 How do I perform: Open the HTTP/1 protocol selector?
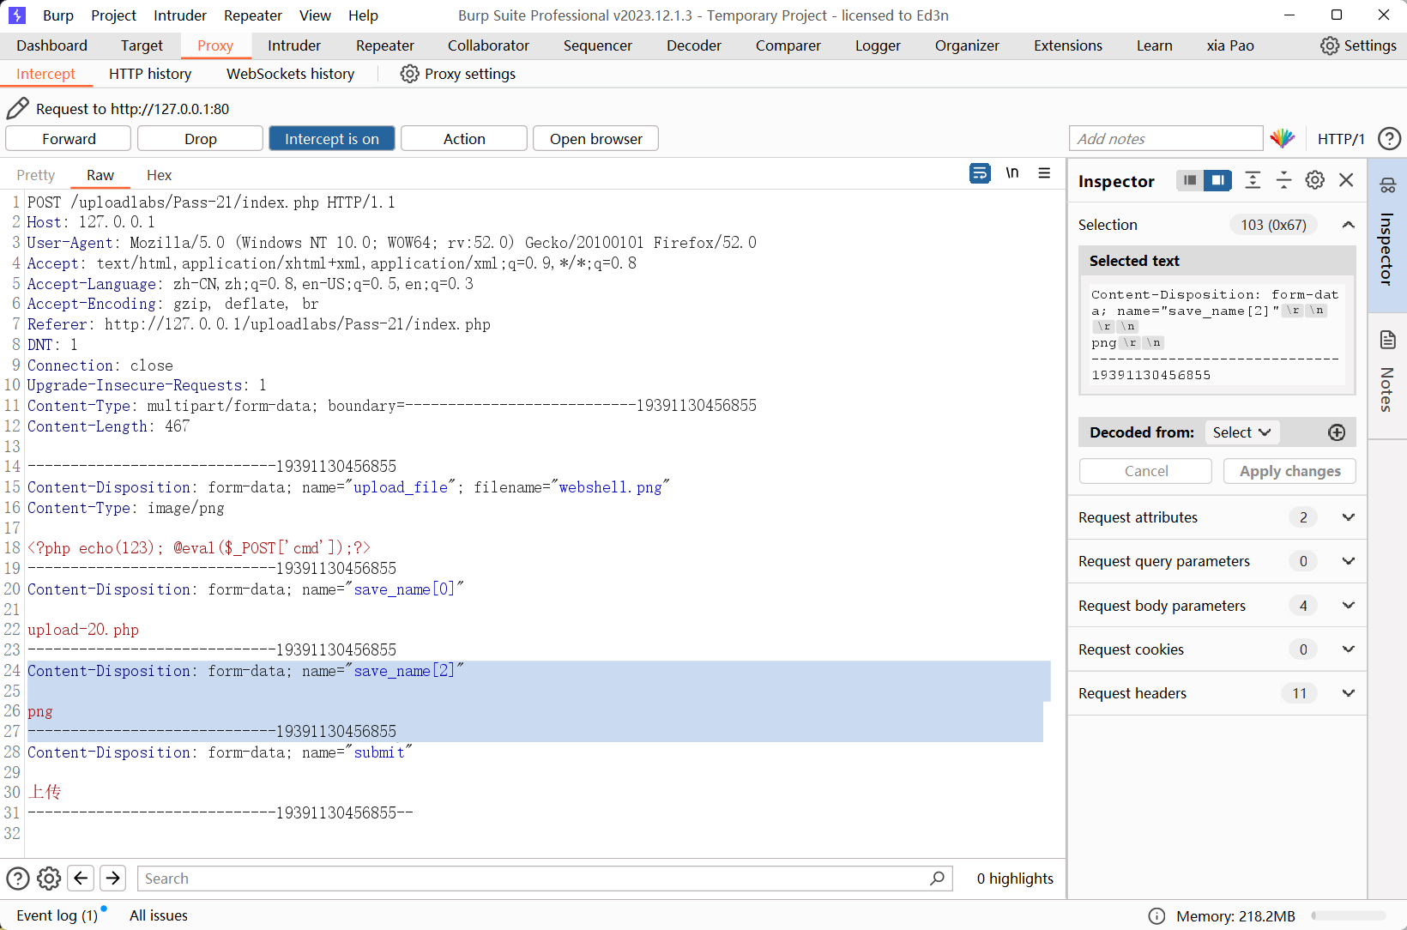[1340, 138]
